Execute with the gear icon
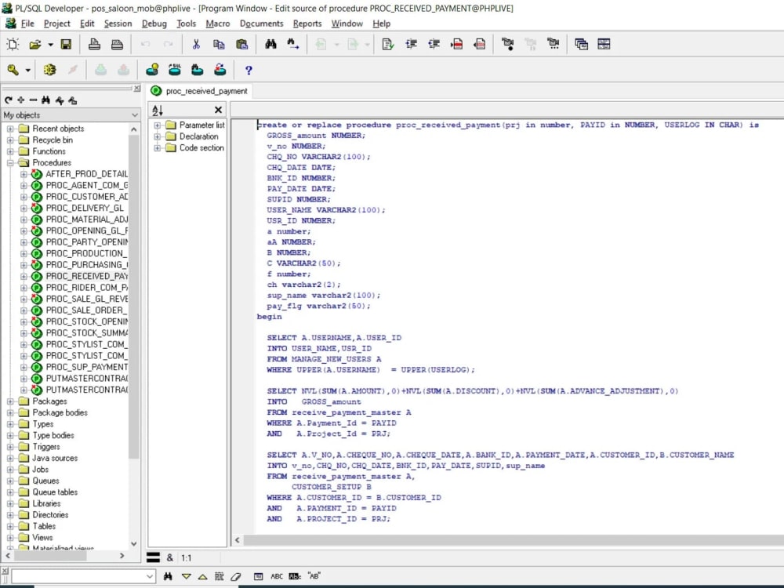Screen dimensions: 784x588 point(49,70)
